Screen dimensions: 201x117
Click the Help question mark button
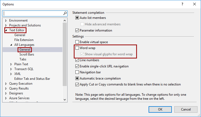click(182, 4)
